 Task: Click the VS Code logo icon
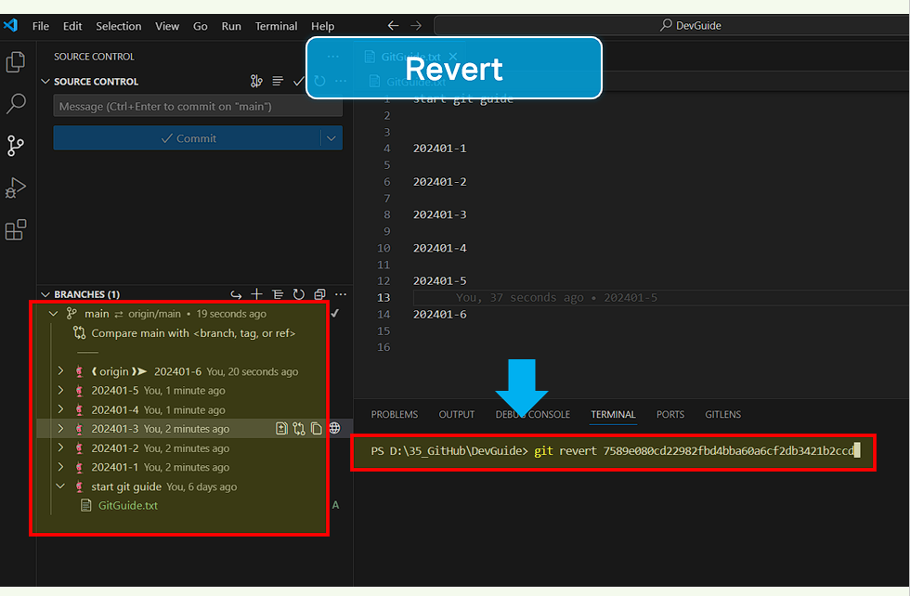pos(10,26)
